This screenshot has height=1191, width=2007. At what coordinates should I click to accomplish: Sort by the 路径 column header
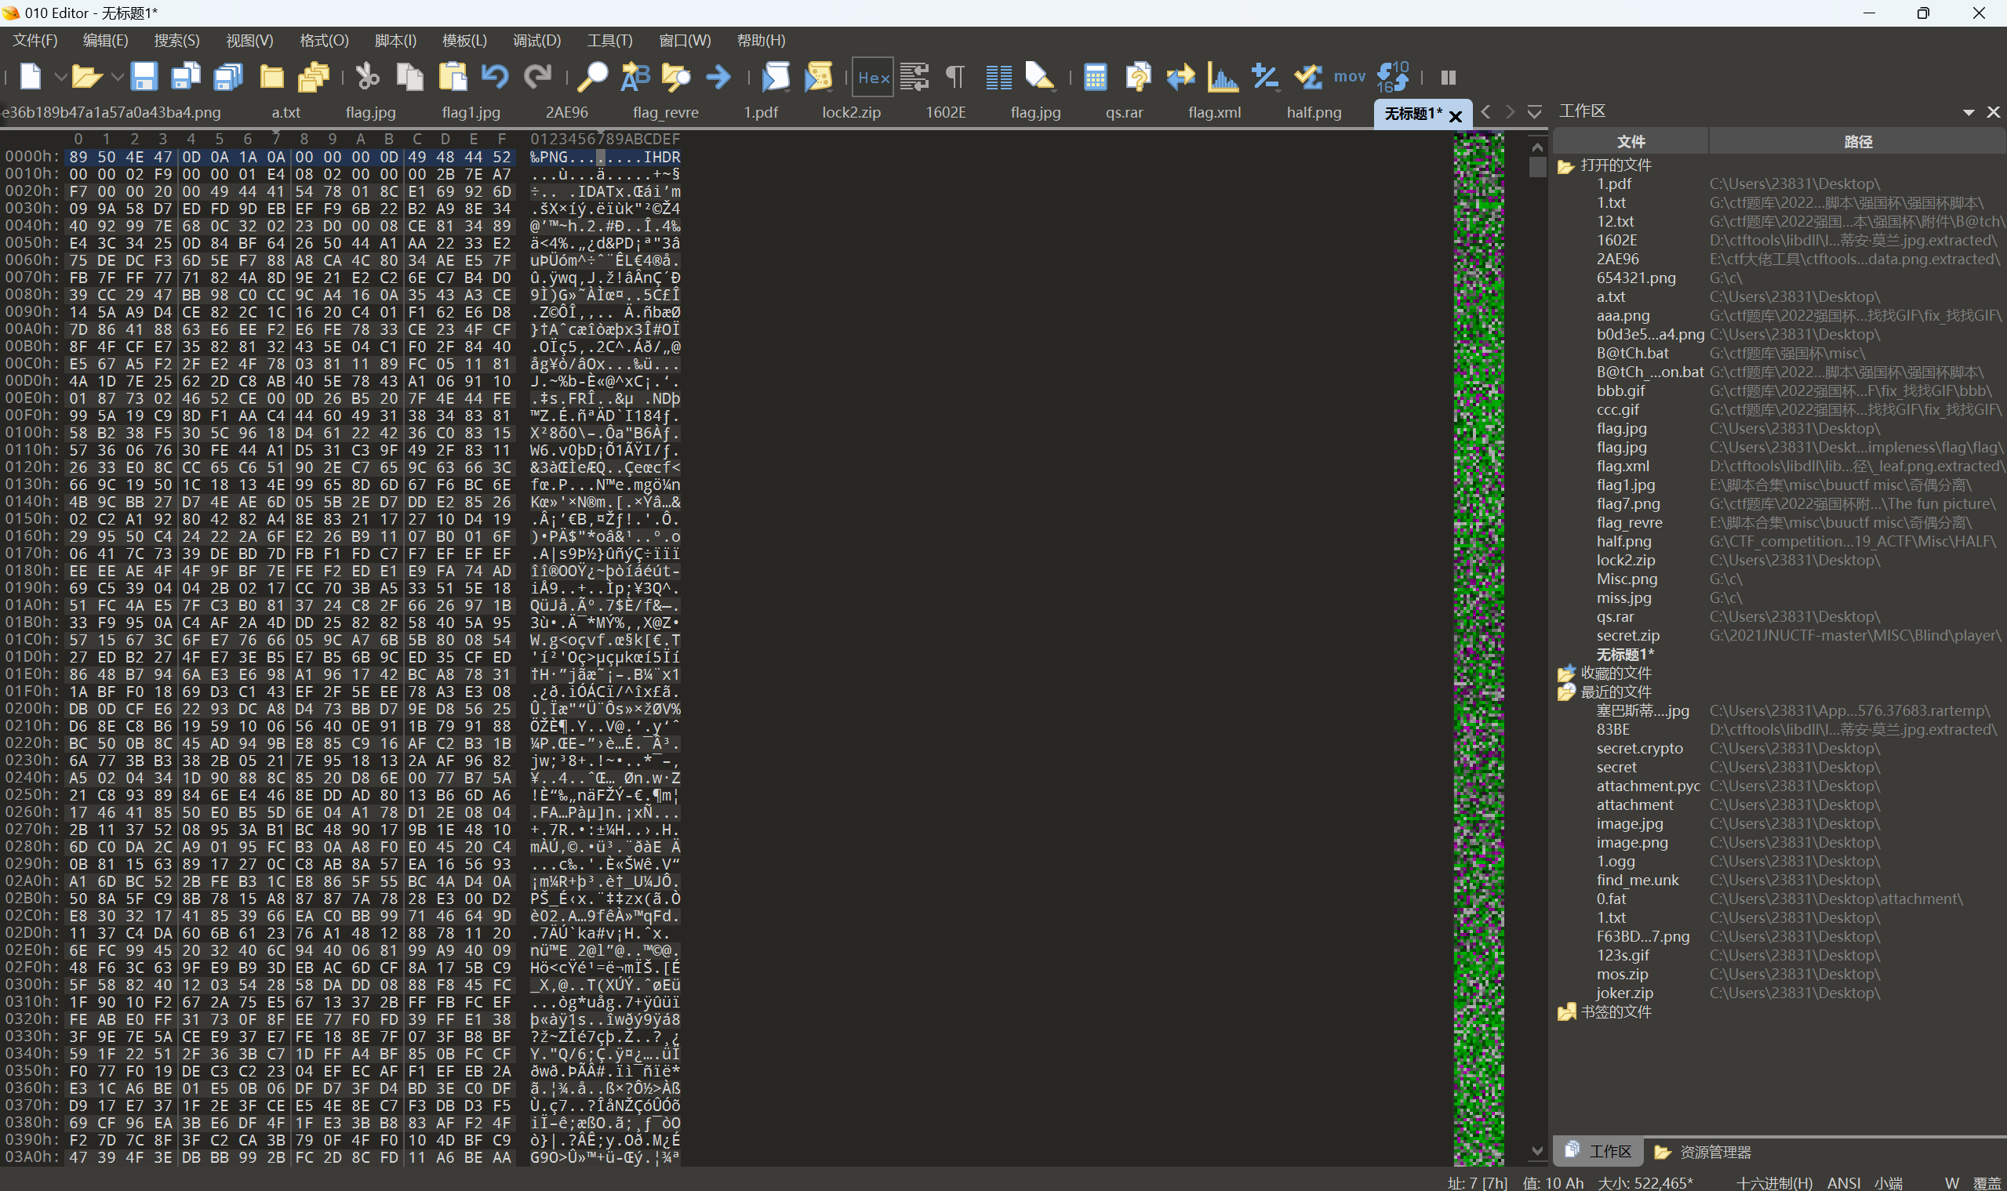pyautogui.click(x=1858, y=142)
